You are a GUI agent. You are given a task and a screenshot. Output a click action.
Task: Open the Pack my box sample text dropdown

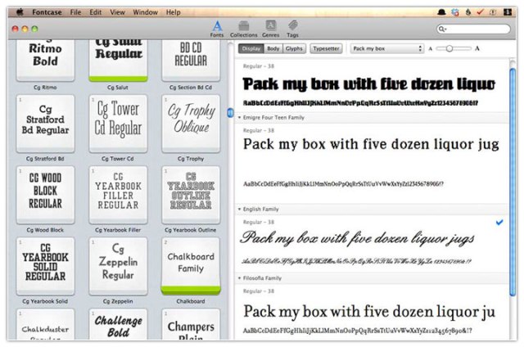tap(387, 48)
